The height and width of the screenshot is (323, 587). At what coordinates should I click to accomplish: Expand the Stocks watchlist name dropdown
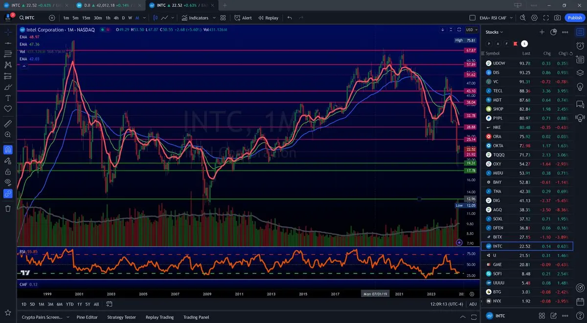click(x=494, y=32)
